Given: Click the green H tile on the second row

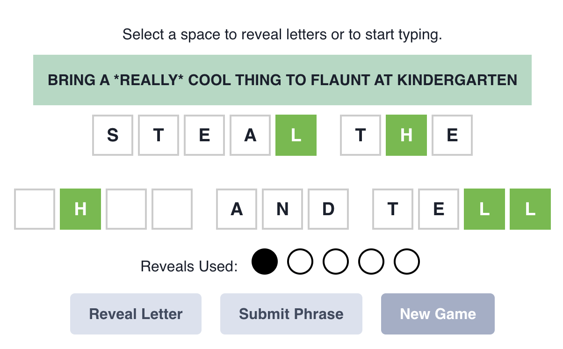Looking at the screenshot, I should [x=80, y=209].
